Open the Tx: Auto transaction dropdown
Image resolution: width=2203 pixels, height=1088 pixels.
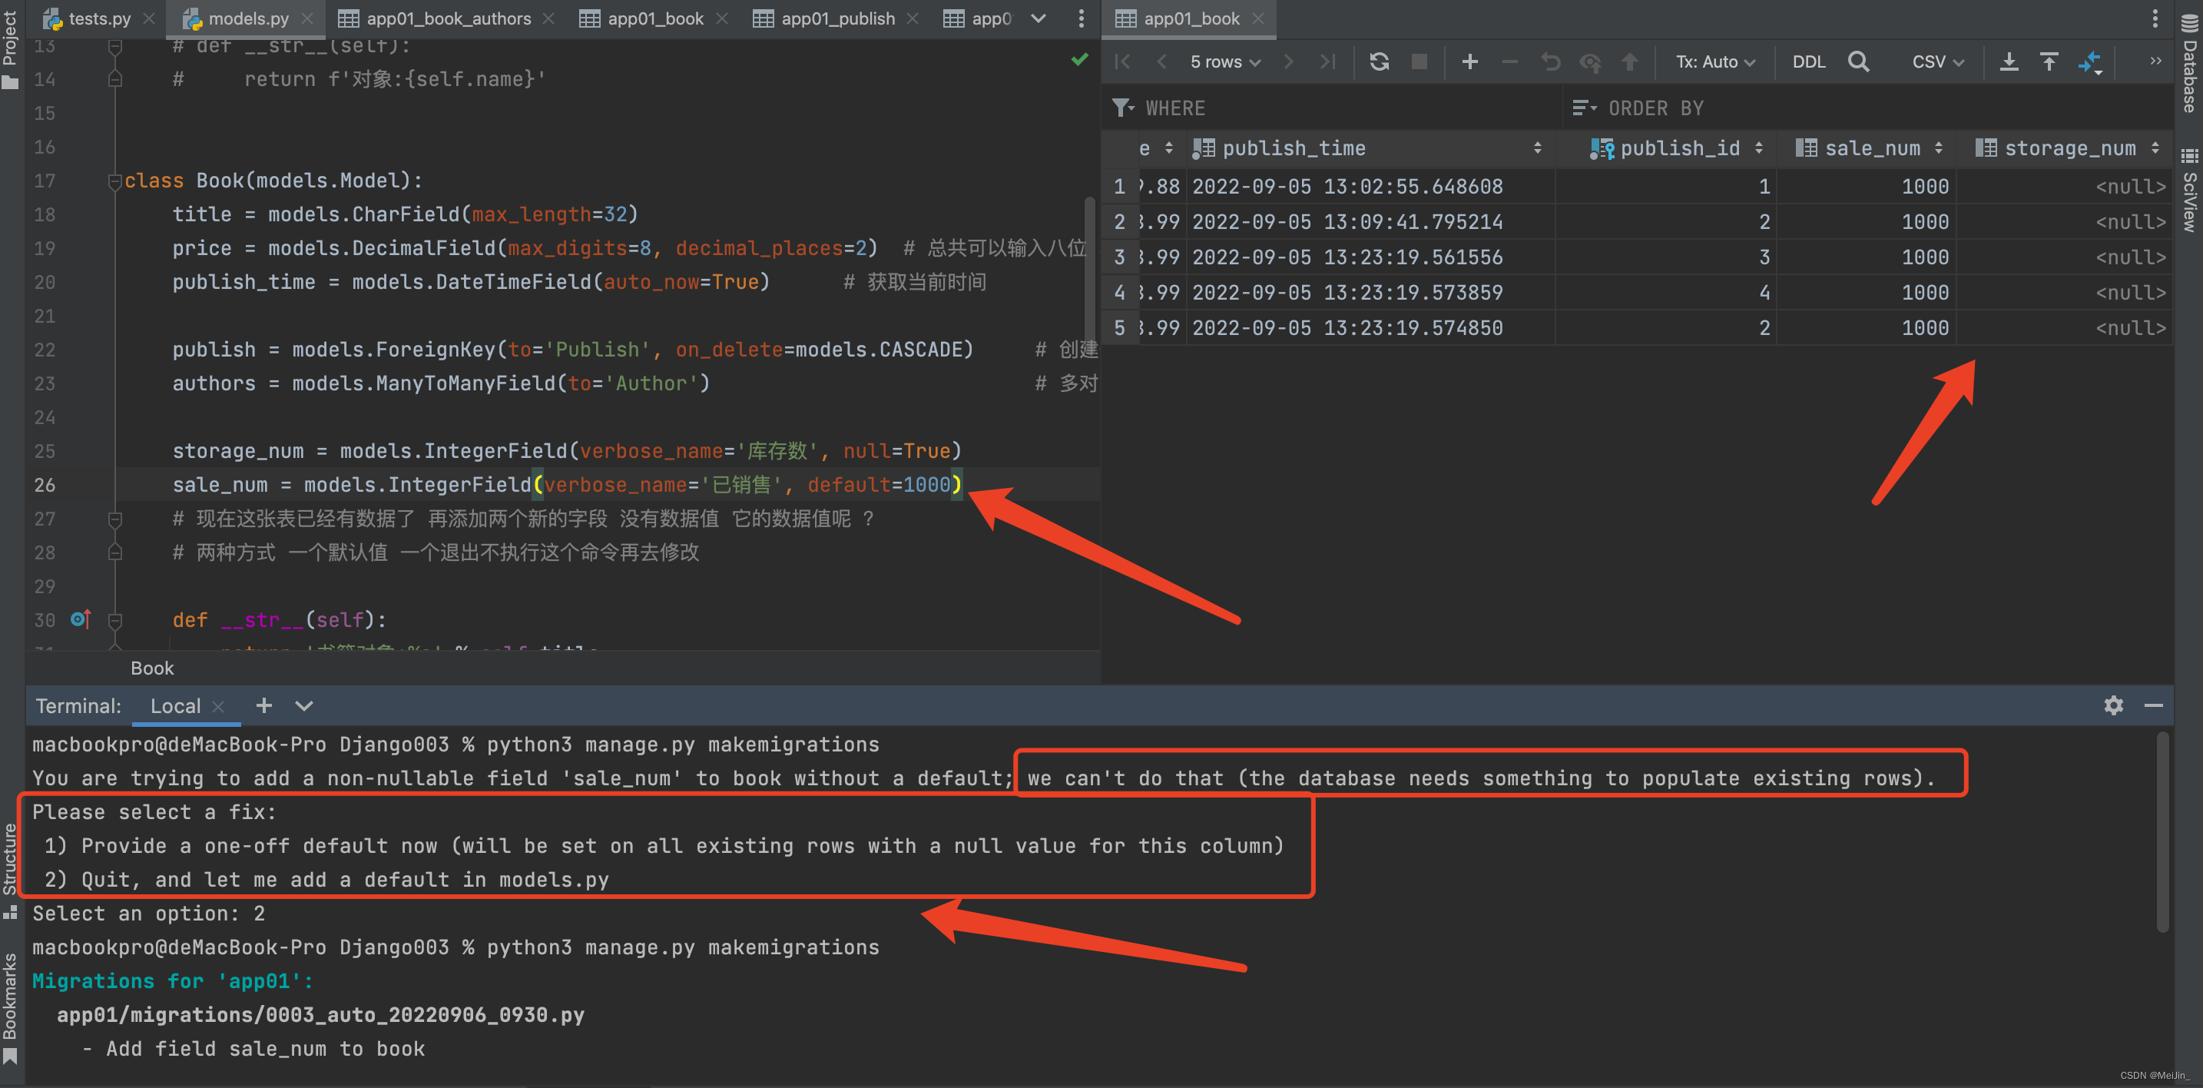[x=1714, y=61]
